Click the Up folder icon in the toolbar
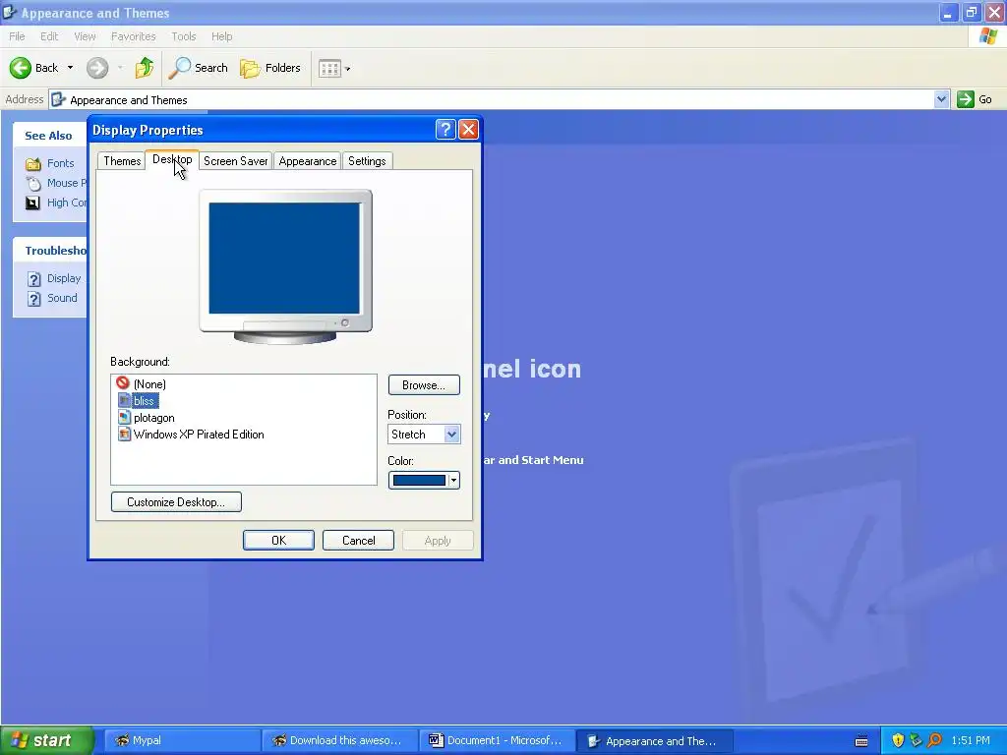The width and height of the screenshot is (1007, 755). coord(145,68)
